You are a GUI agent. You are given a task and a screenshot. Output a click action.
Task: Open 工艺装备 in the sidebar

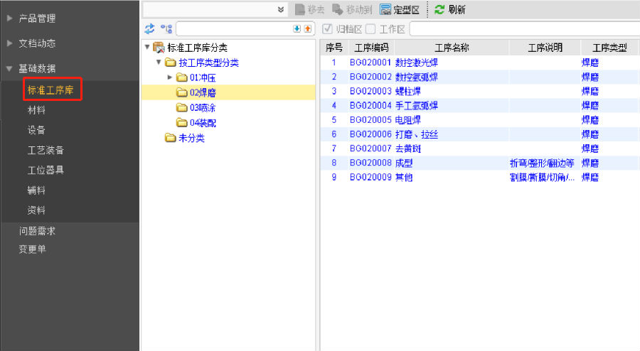coord(46,150)
